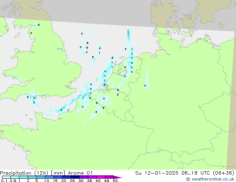Click the 30–35 mm legend color swatch
236x182 pixels.
(83, 177)
